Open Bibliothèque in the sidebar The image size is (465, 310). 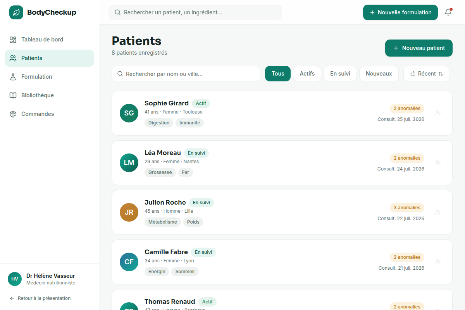tap(49, 95)
